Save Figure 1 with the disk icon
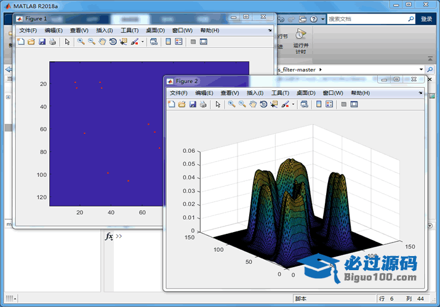Screen dimensions: 440x307 click(x=42, y=42)
